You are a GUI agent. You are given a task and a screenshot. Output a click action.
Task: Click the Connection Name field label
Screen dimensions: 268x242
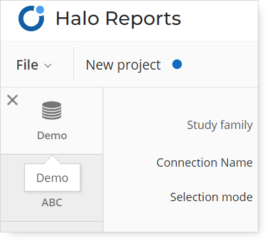(x=204, y=163)
